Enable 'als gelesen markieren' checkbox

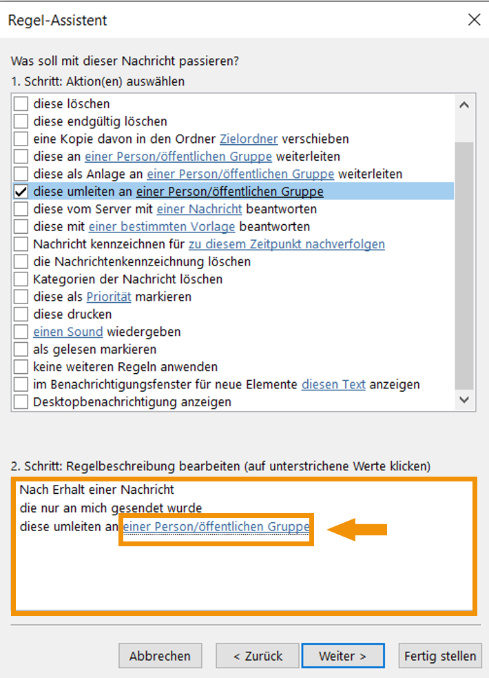(21, 350)
